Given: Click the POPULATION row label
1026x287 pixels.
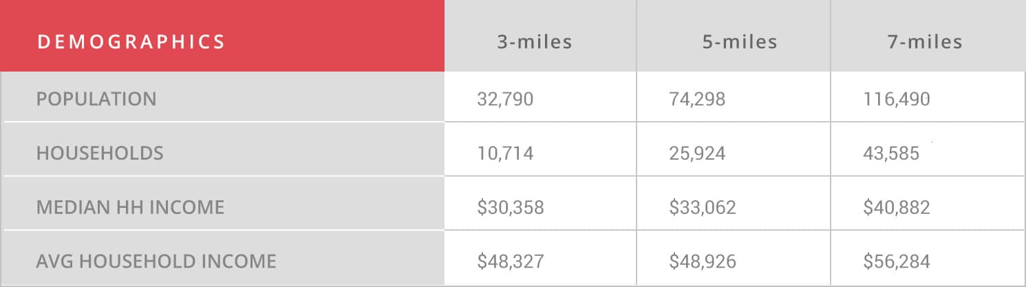Looking at the screenshot, I should 96,99.
